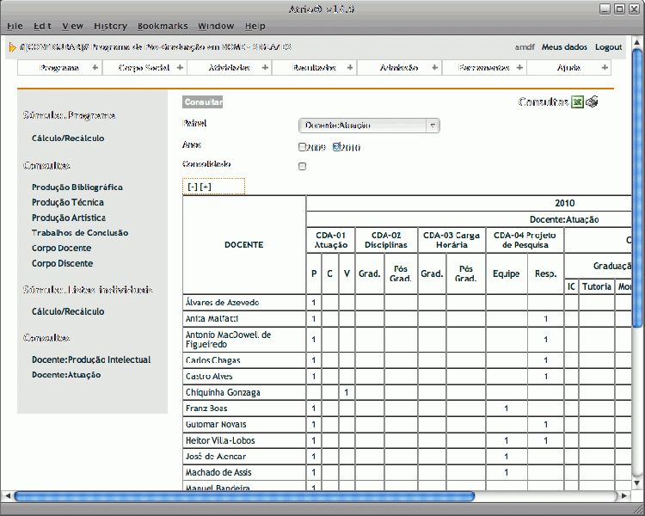Click the Excel export icon
Viewport: 645px width, 516px height.
tap(578, 102)
